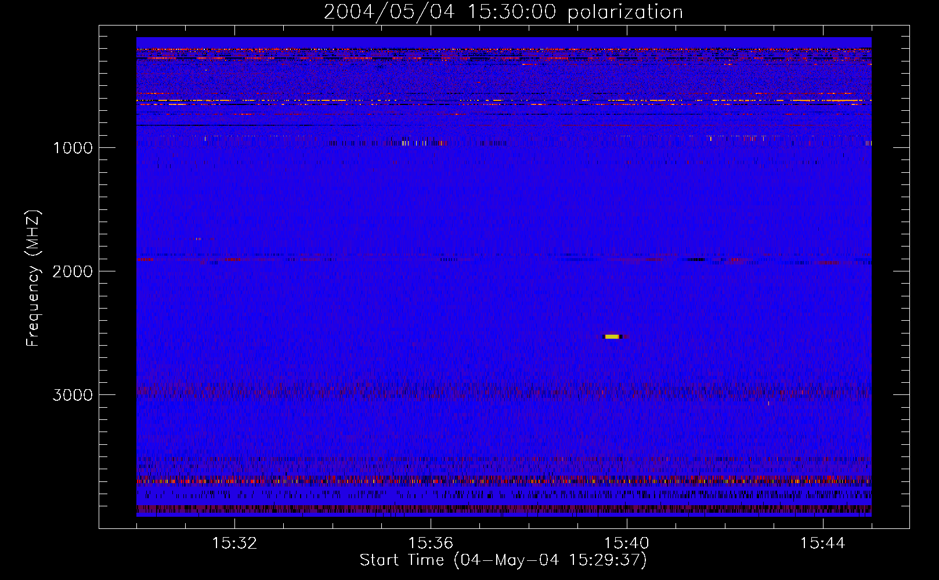Click the 15:32 time tick label
The height and width of the screenshot is (580, 939).
(234, 543)
